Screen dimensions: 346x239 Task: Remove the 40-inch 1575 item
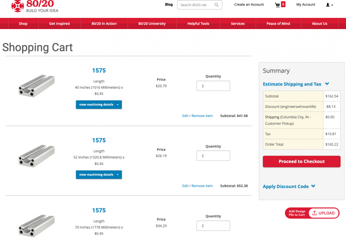point(202,116)
